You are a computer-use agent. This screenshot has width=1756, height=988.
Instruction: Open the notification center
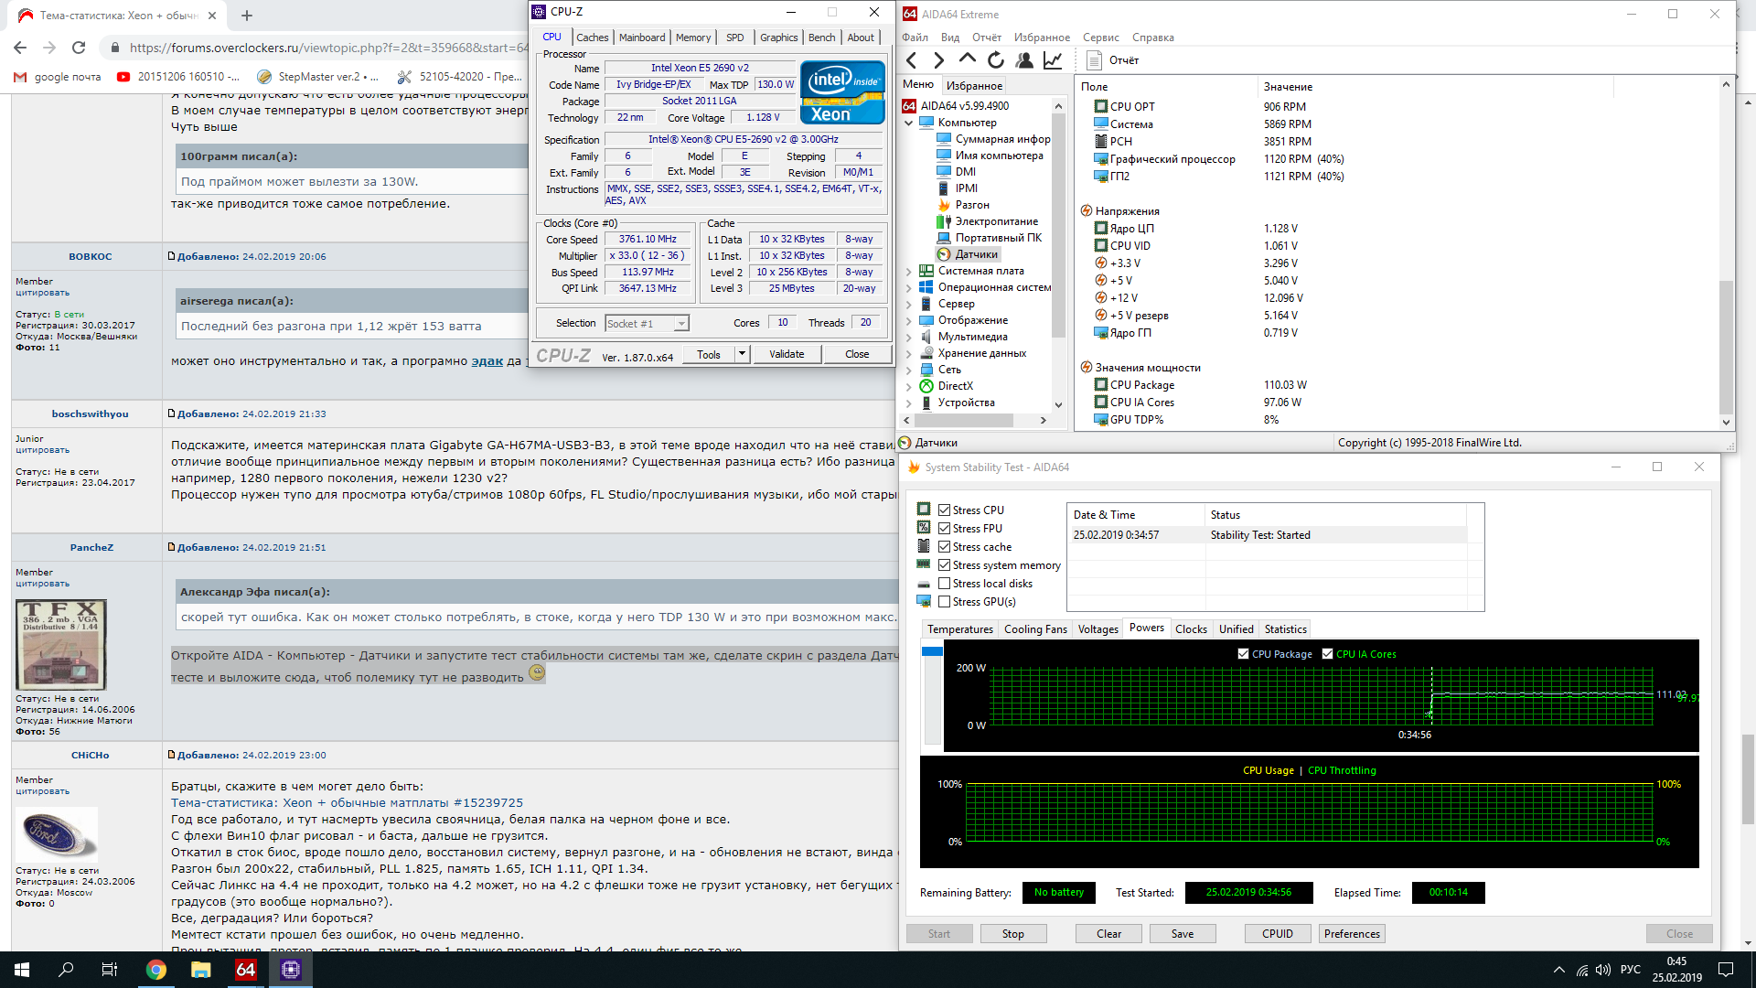click(x=1726, y=970)
